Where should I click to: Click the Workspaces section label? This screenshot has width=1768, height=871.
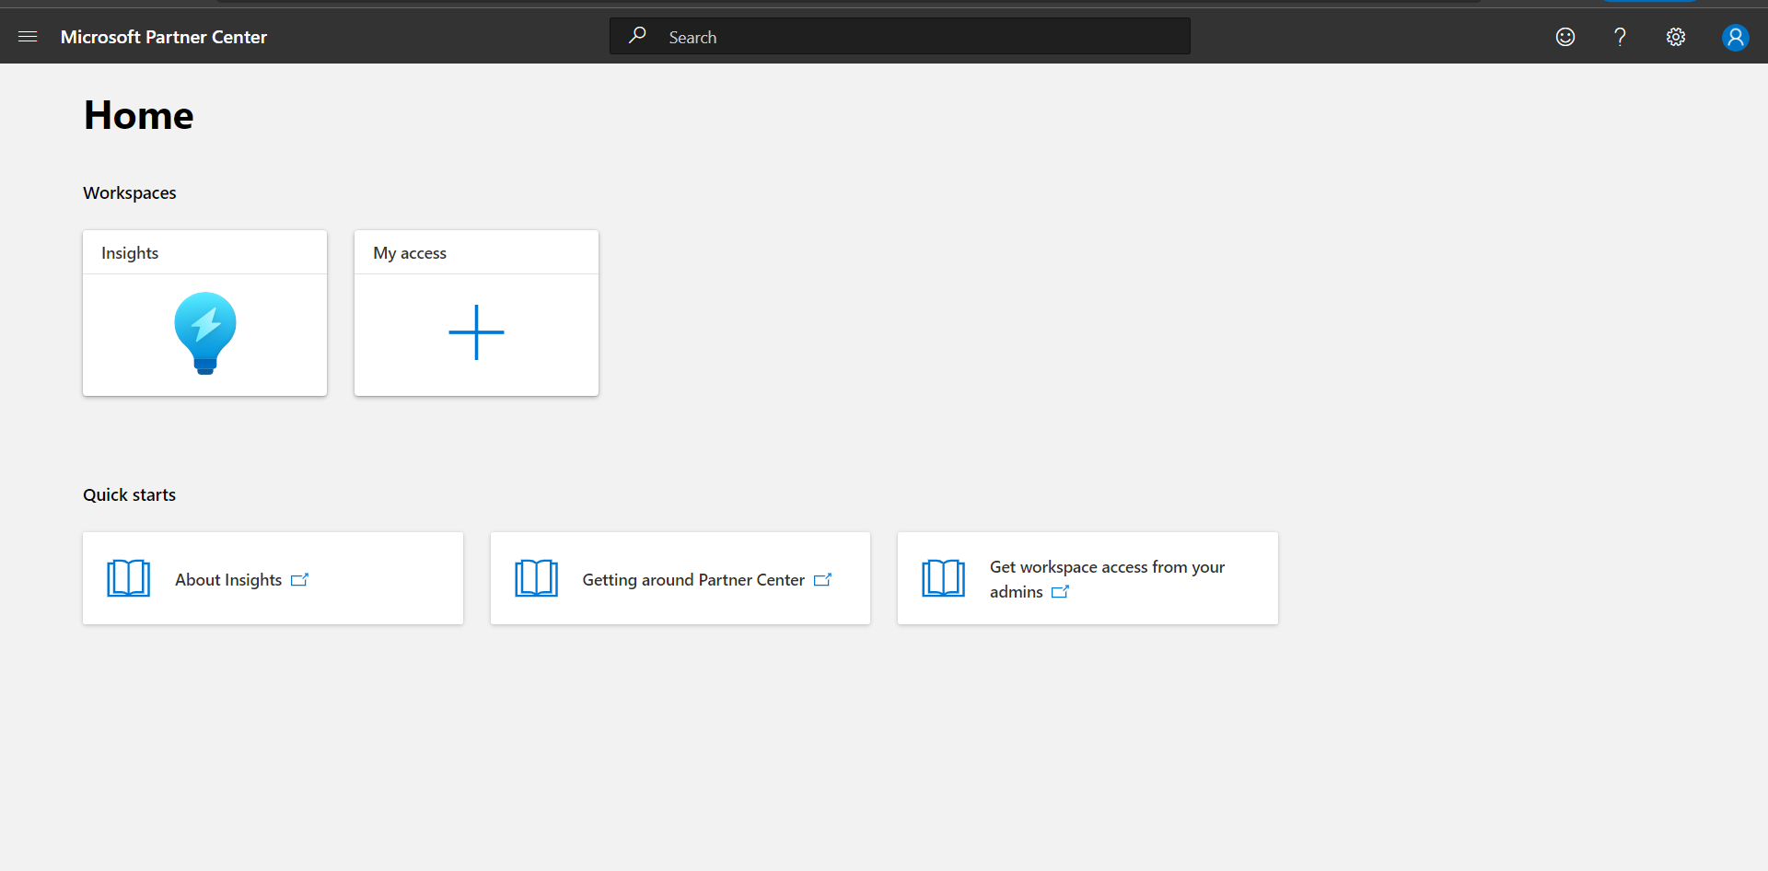(130, 192)
